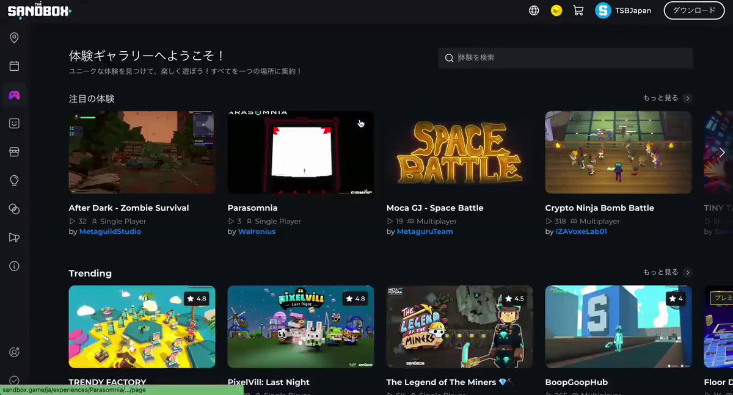Open Crypto Ninja Bomb Battle thumbnail
This screenshot has width=733, height=395.
[x=618, y=152]
